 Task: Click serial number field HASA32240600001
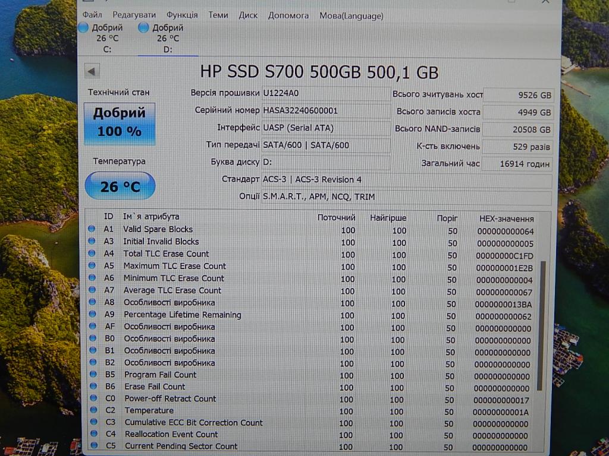pyautogui.click(x=326, y=110)
